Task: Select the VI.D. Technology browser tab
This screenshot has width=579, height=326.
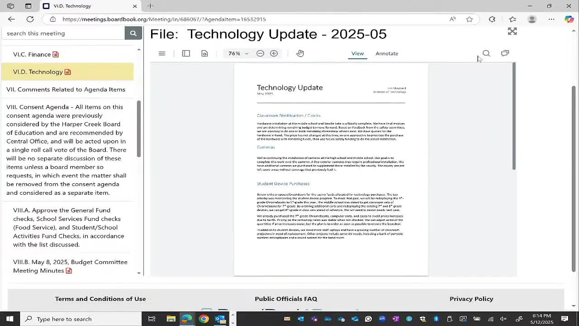Action: click(x=90, y=6)
